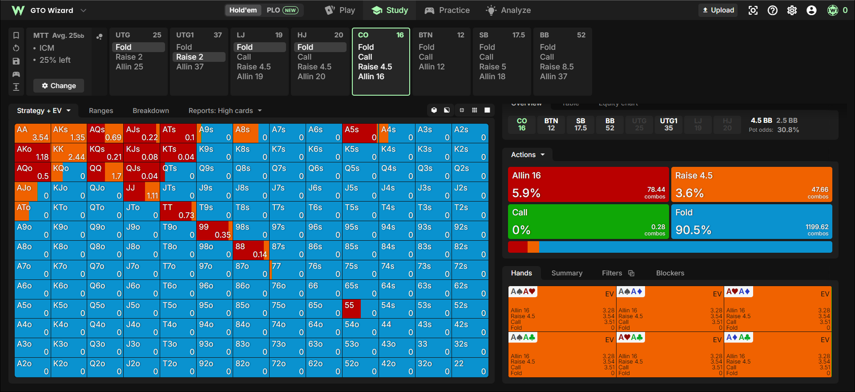Viewport: 855px width, 392px height.
Task: Click the GTO Wizard logo icon
Action: 18,10
